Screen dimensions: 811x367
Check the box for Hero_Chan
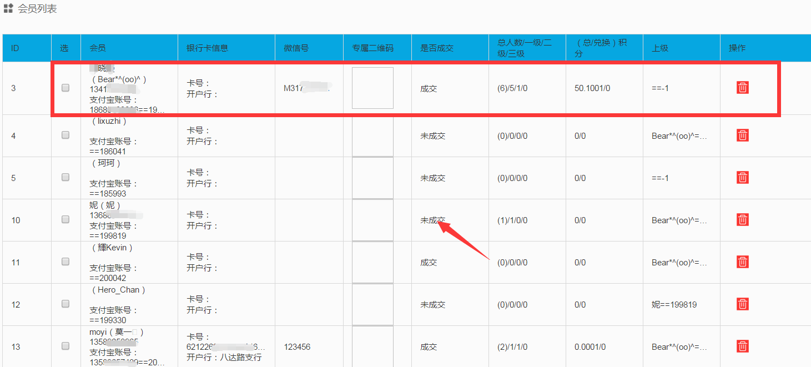tap(66, 304)
